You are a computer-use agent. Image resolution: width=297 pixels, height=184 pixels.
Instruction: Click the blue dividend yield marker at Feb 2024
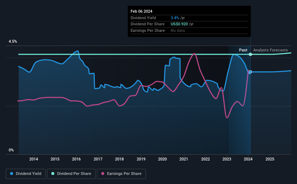tap(250, 72)
